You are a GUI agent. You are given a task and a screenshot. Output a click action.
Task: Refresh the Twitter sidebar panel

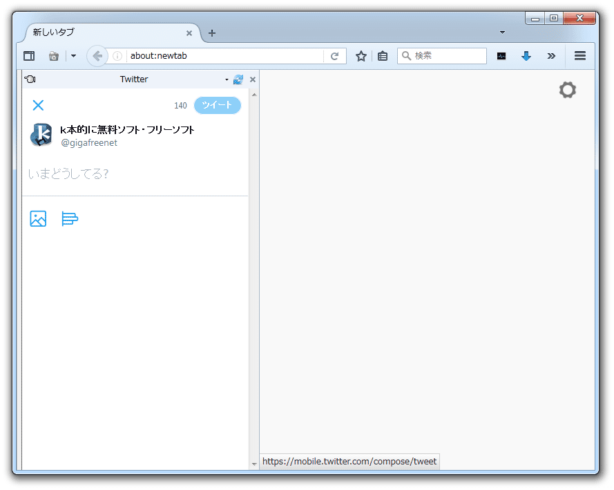238,79
